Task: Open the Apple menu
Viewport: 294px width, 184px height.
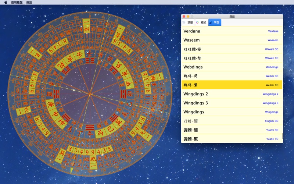Action: coord(6,2)
